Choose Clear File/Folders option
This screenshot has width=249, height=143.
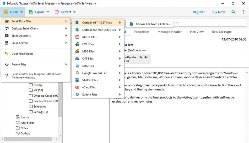36,54
